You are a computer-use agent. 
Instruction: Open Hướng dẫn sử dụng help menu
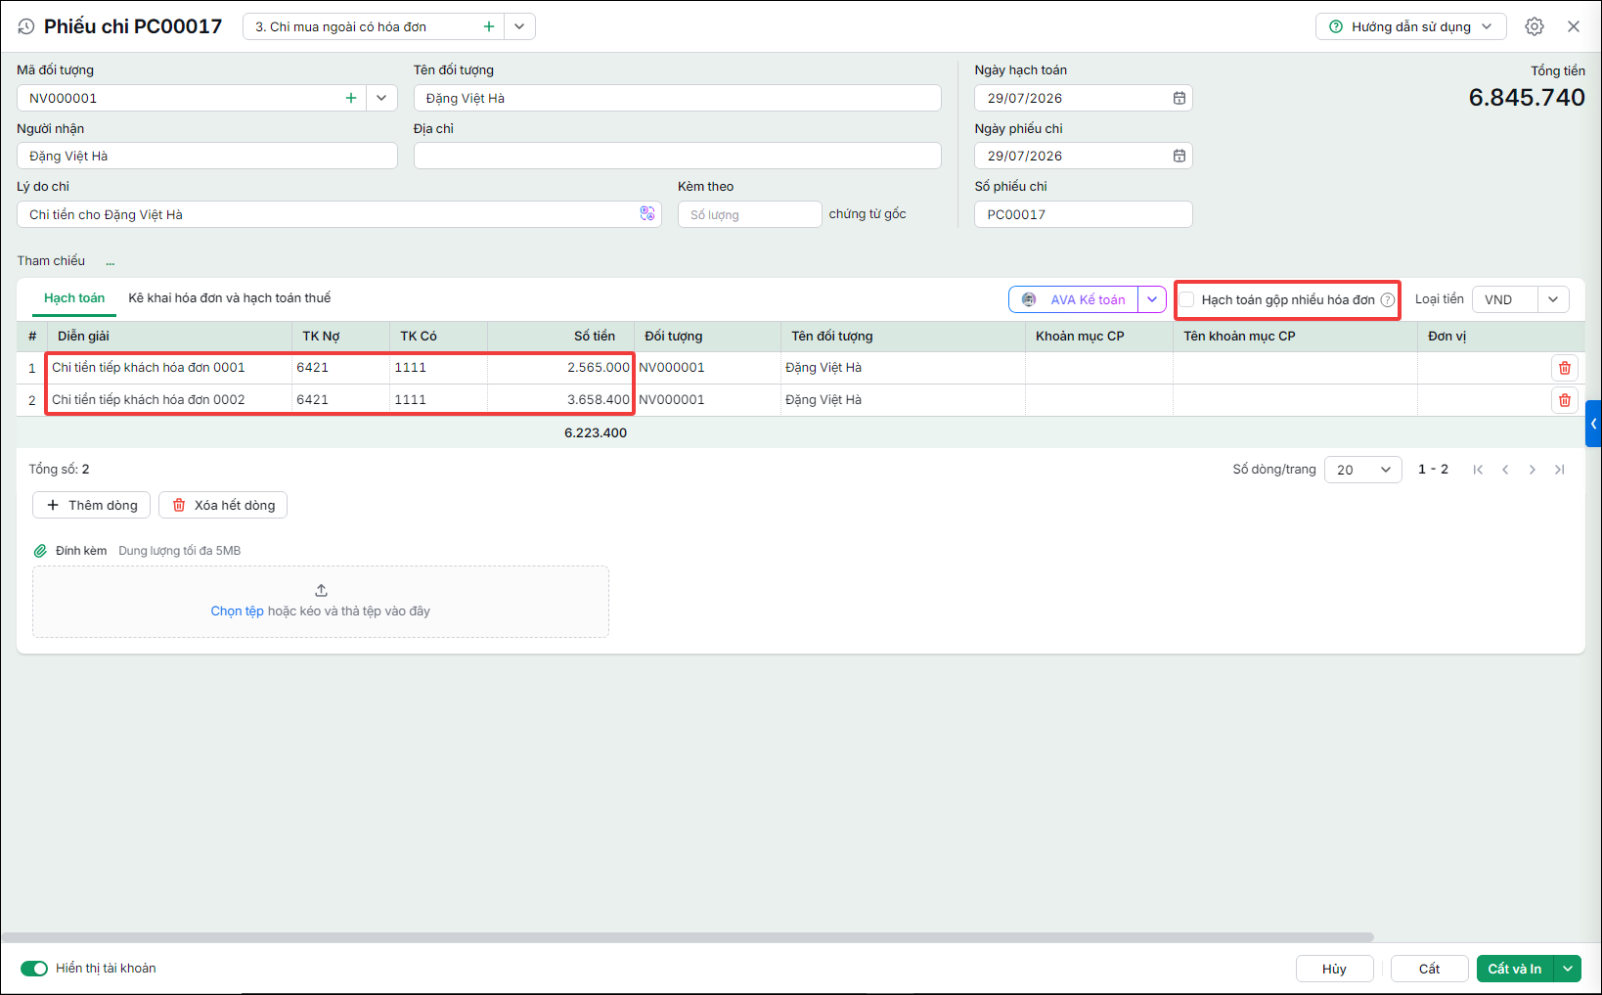click(x=1410, y=26)
